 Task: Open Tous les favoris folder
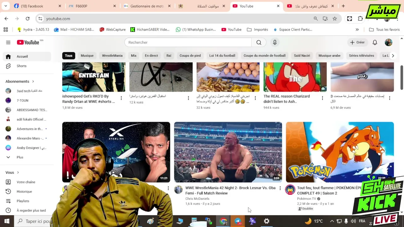point(384,29)
